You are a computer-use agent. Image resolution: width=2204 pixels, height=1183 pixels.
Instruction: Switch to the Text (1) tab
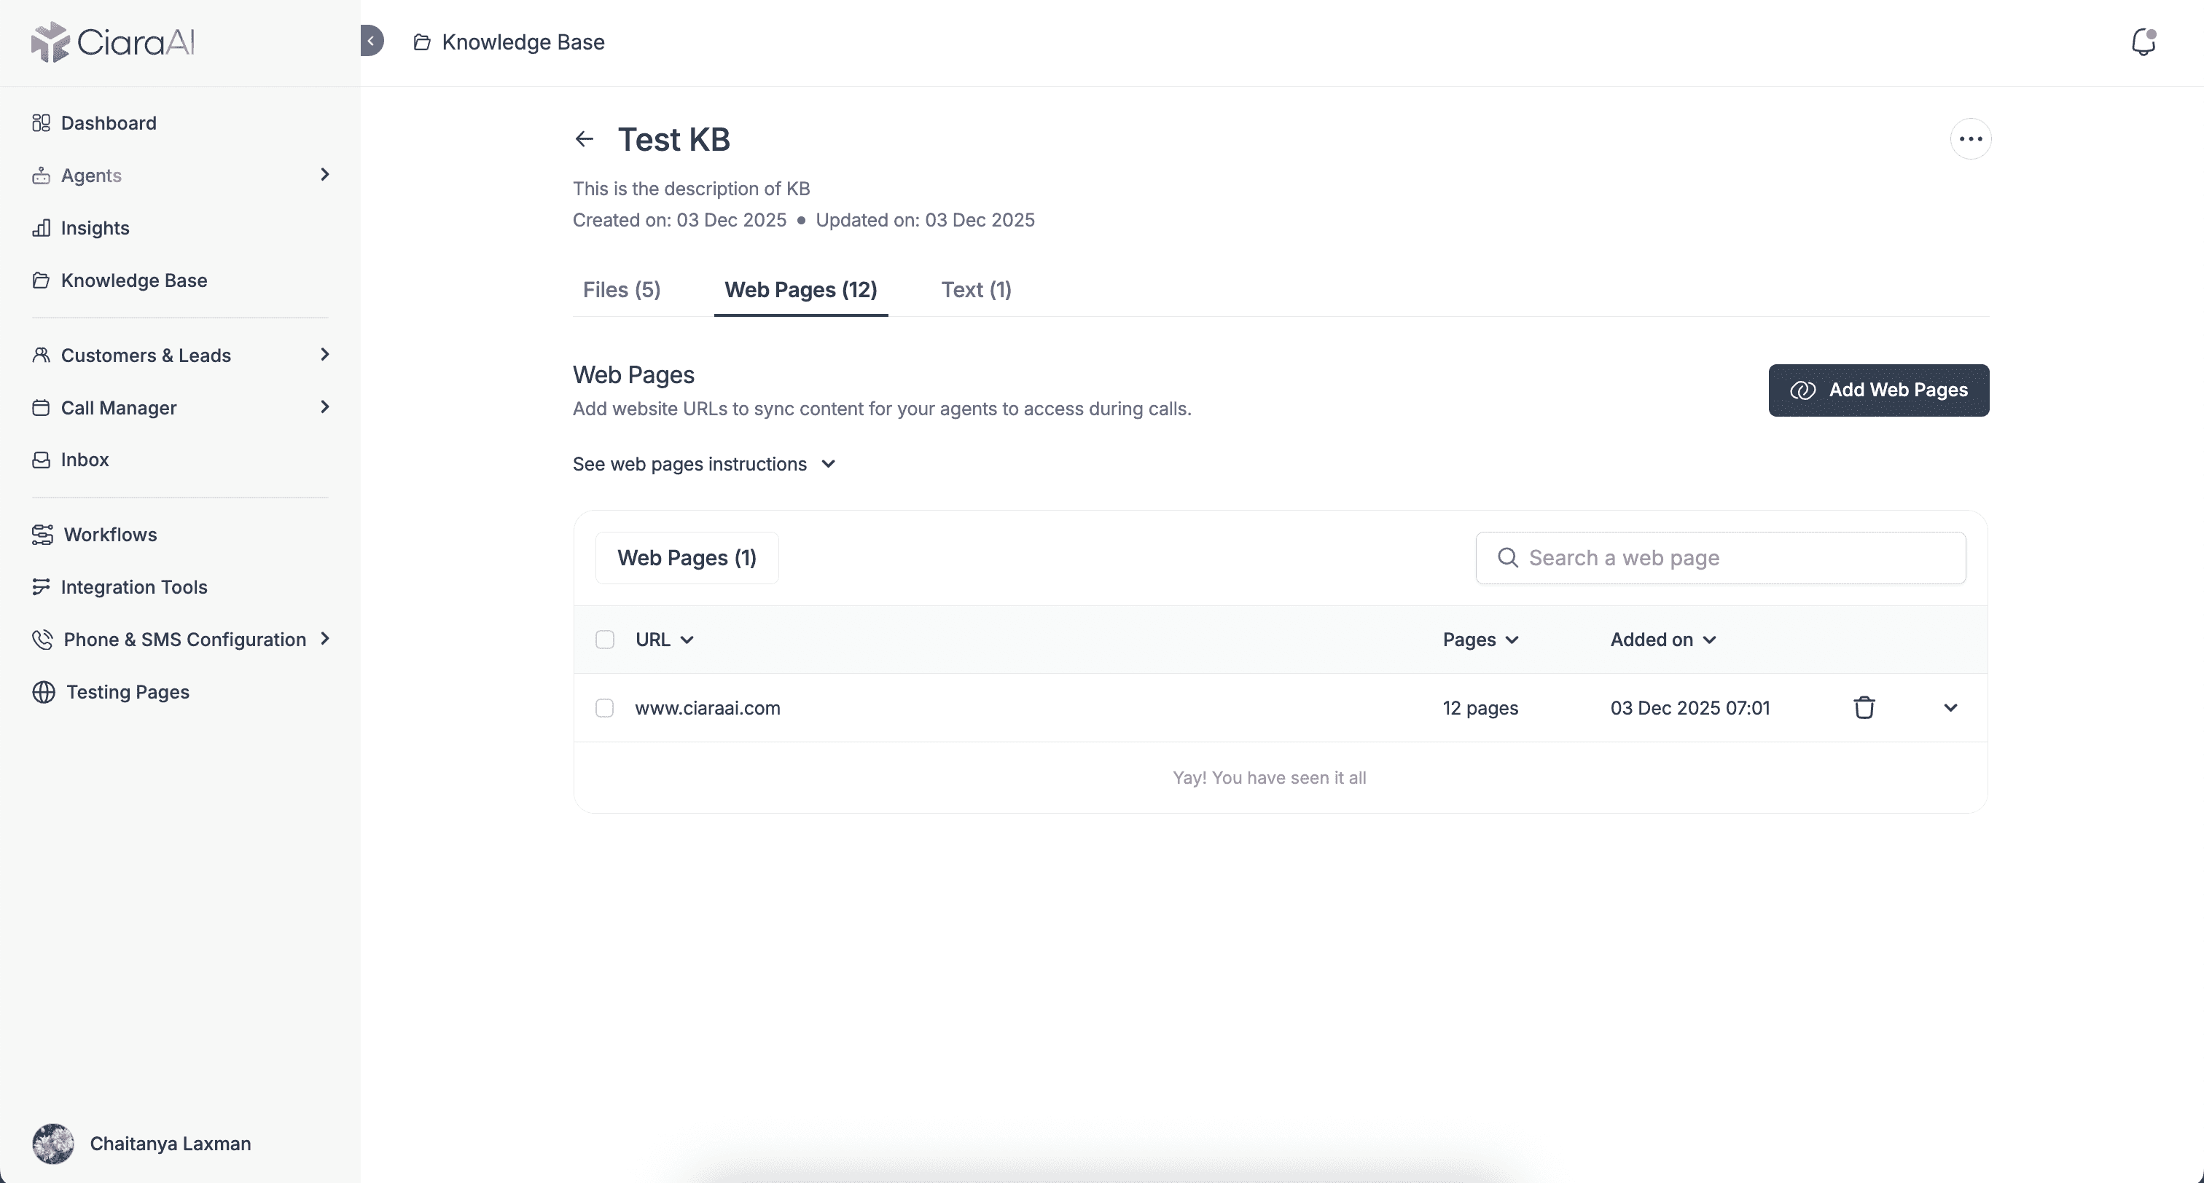975,290
